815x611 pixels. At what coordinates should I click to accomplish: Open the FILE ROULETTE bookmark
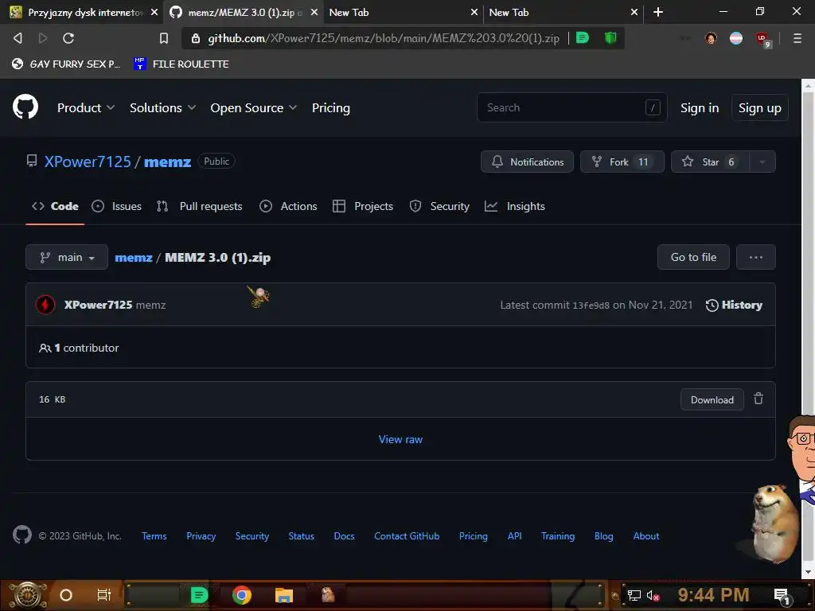(181, 64)
